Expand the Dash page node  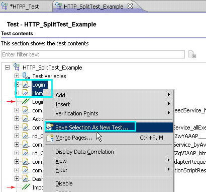click(x=17, y=178)
